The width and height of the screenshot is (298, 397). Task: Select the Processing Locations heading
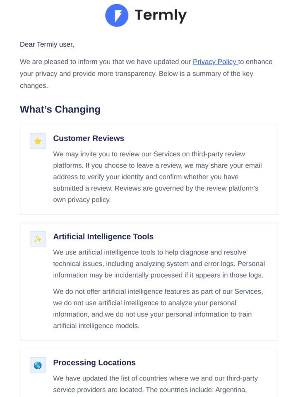(94, 363)
